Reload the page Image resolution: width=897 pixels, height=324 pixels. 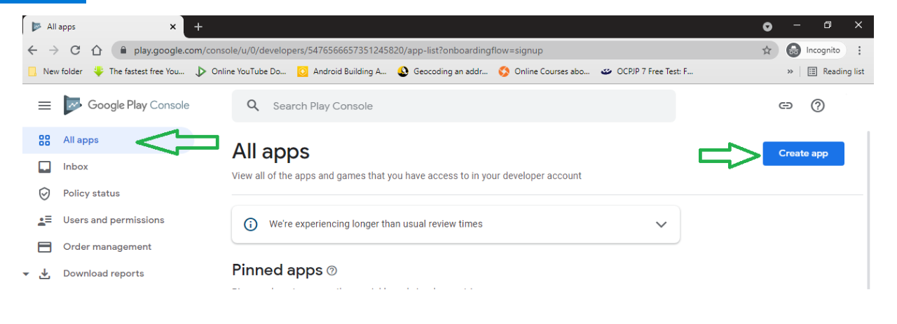[76, 50]
